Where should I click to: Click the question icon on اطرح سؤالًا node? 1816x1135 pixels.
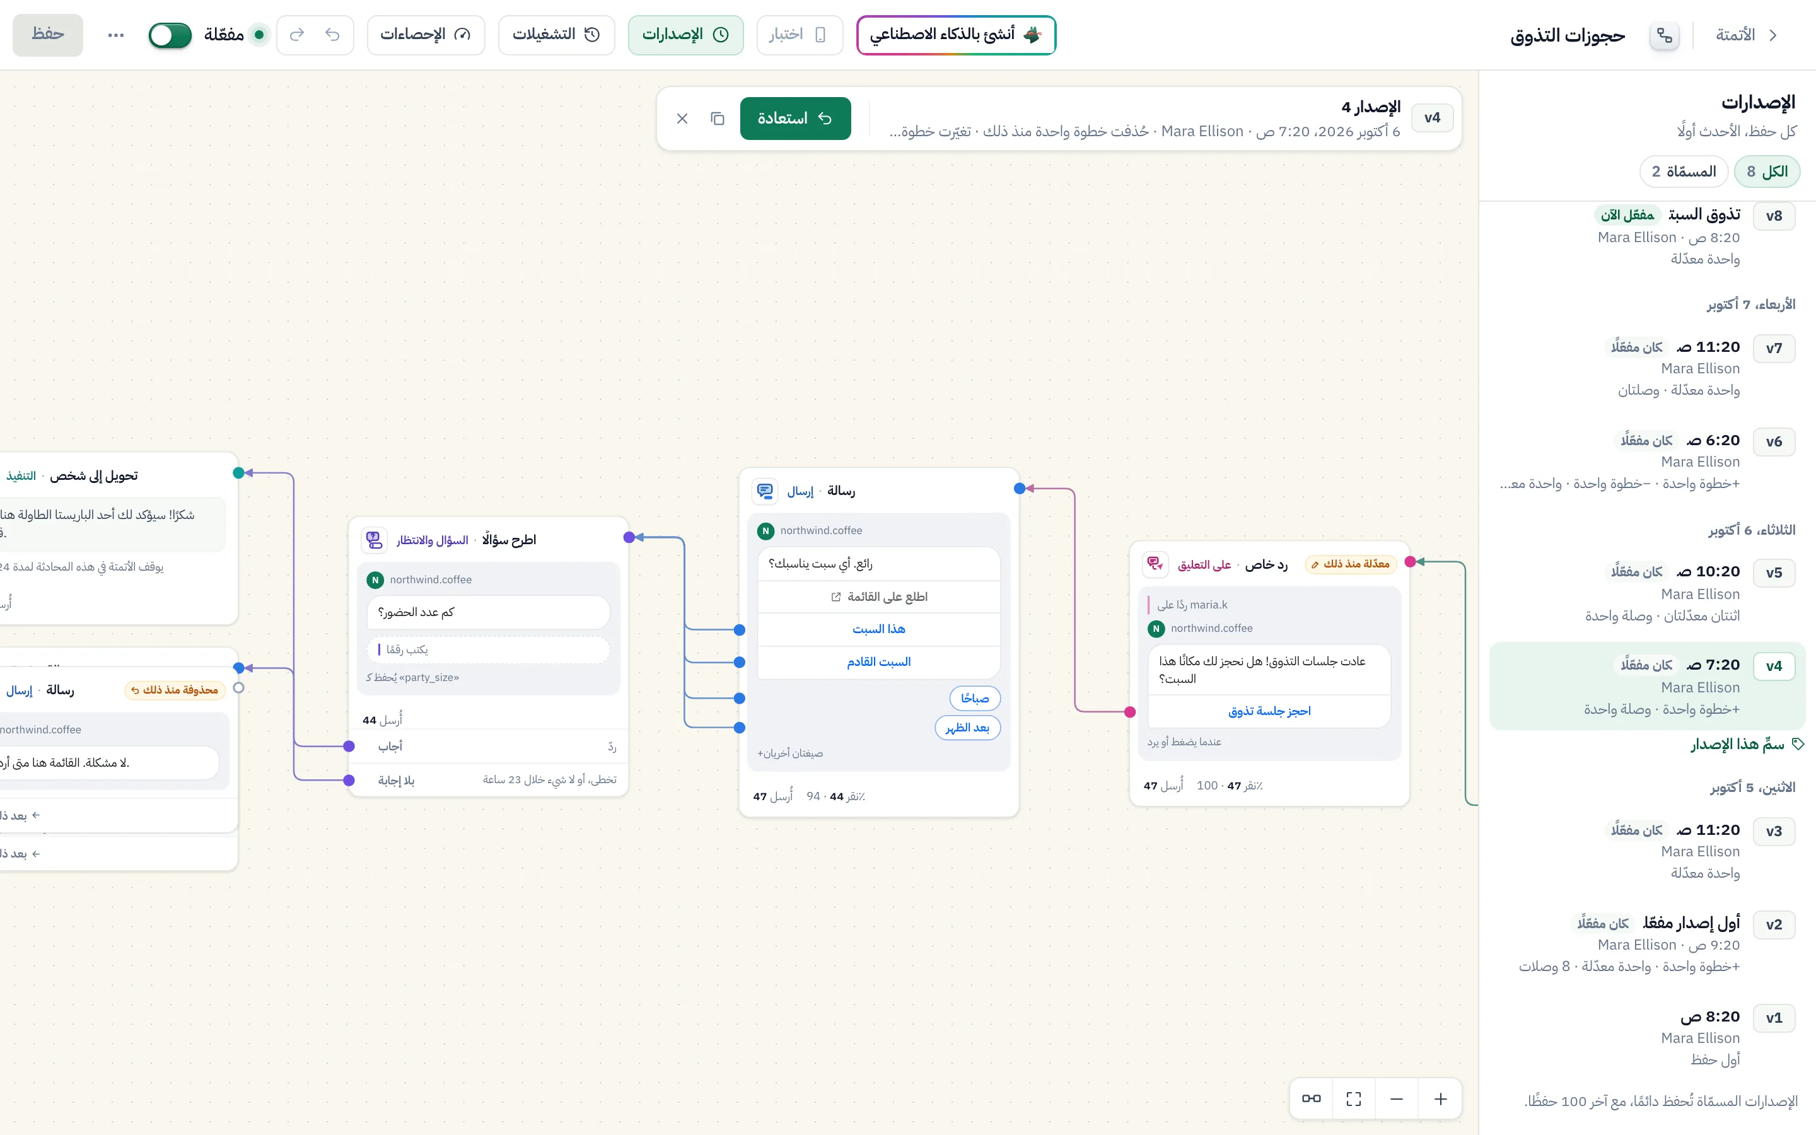click(374, 540)
